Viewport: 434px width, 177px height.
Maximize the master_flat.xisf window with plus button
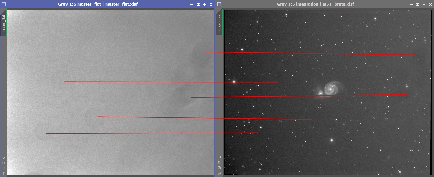[x=204, y=4]
